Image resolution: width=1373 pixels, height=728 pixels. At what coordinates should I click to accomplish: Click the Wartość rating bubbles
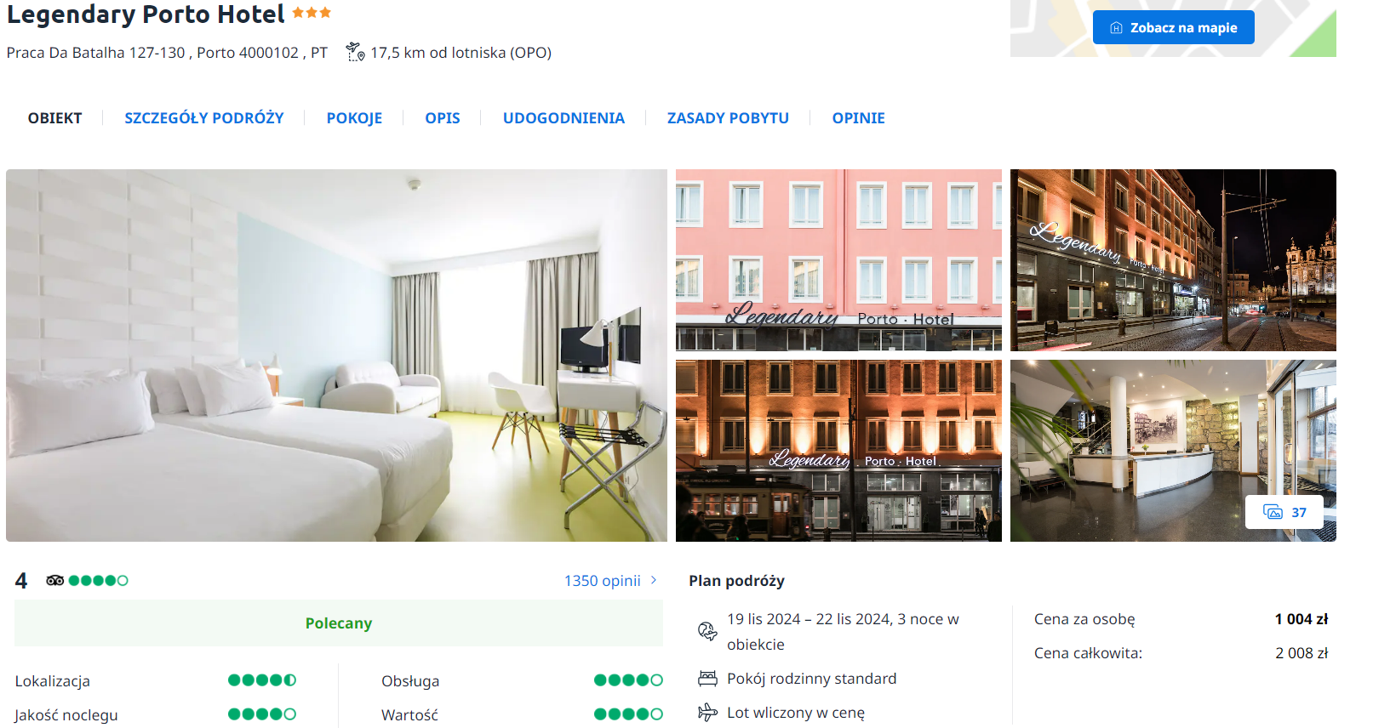pyautogui.click(x=628, y=714)
